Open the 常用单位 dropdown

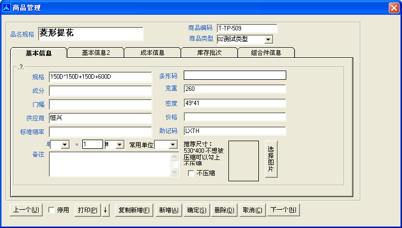[173, 145]
